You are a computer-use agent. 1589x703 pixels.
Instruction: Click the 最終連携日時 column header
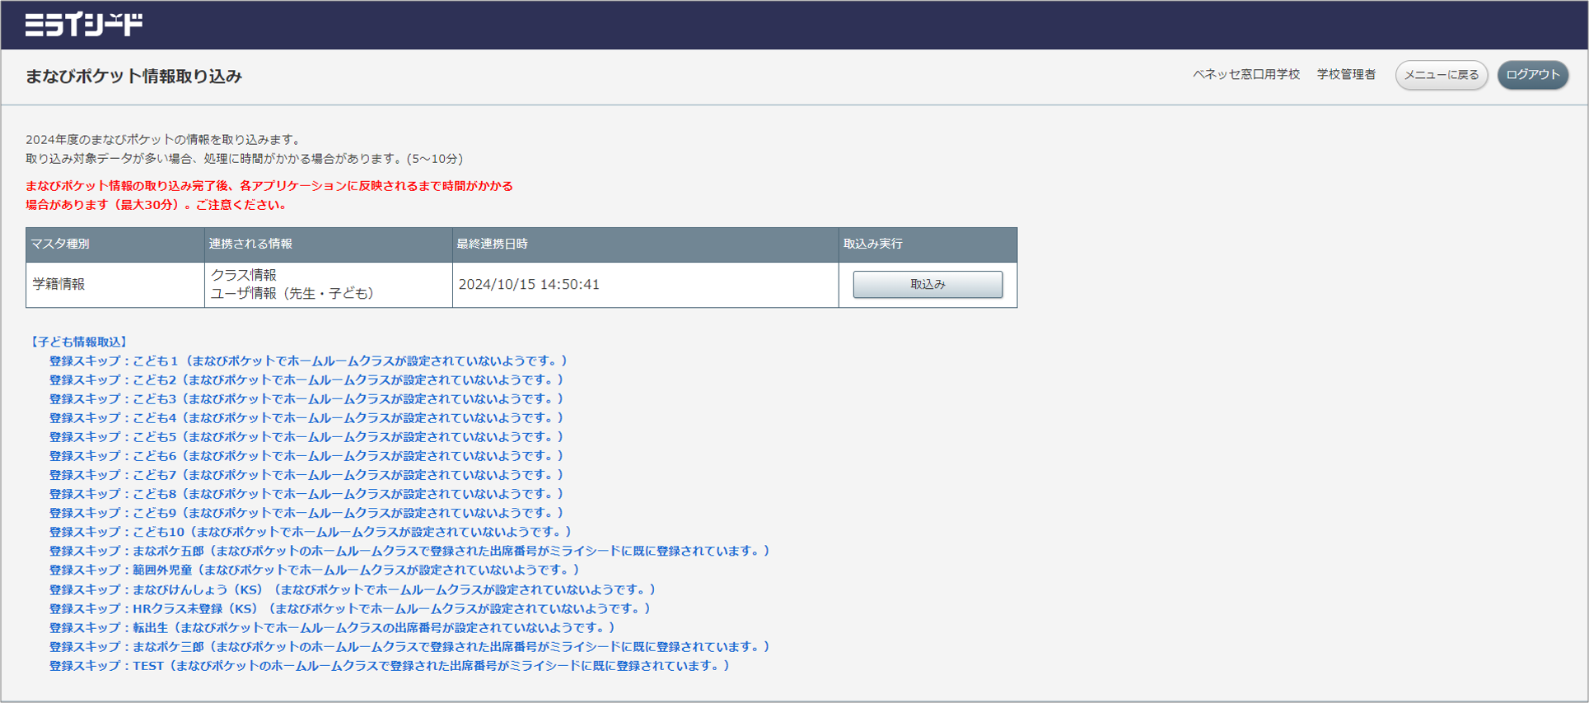(x=492, y=244)
